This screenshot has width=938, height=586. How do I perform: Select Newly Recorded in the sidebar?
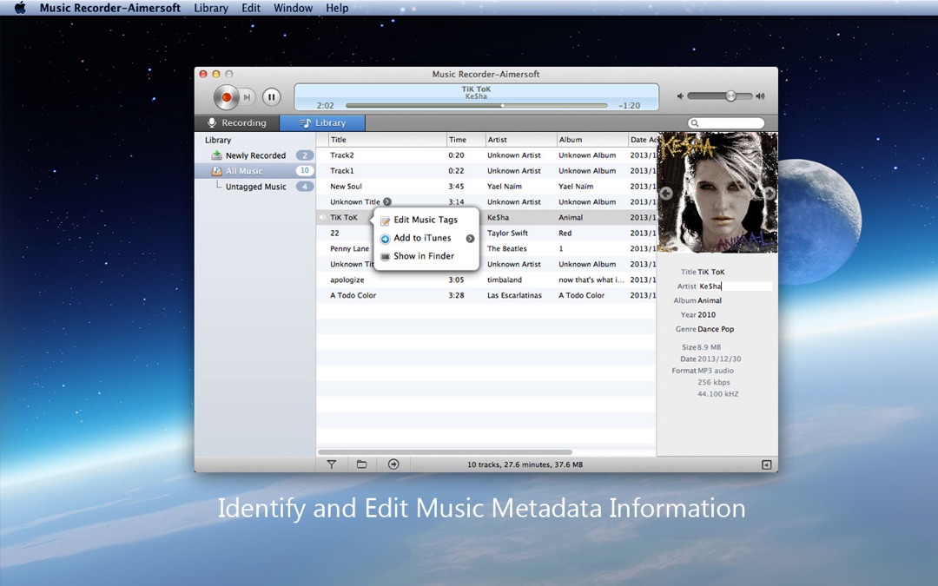(x=255, y=156)
